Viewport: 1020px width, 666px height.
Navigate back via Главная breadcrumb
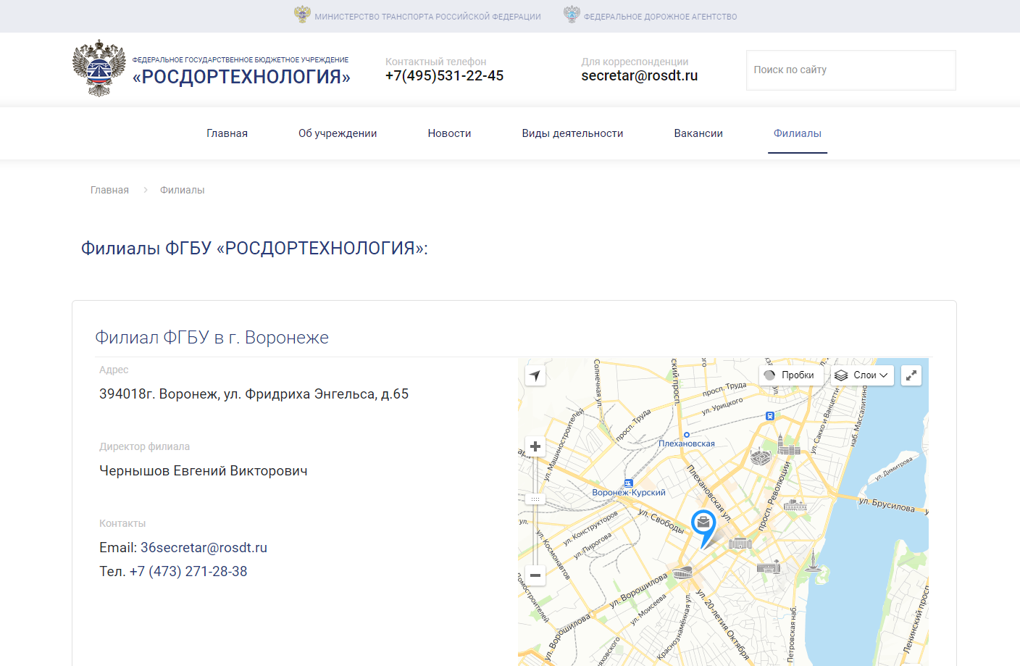[x=109, y=189]
